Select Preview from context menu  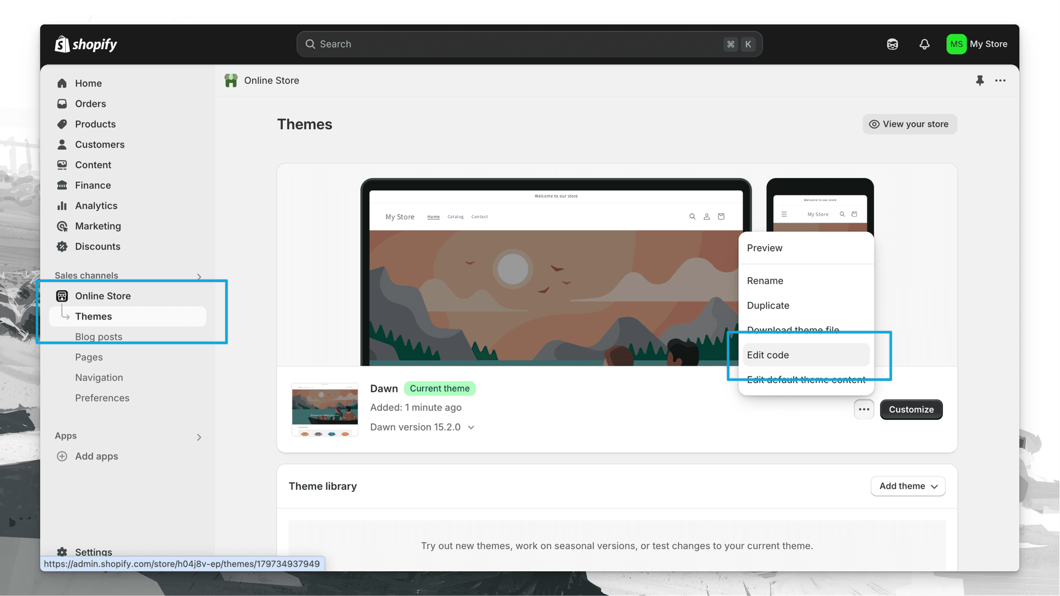tap(765, 247)
